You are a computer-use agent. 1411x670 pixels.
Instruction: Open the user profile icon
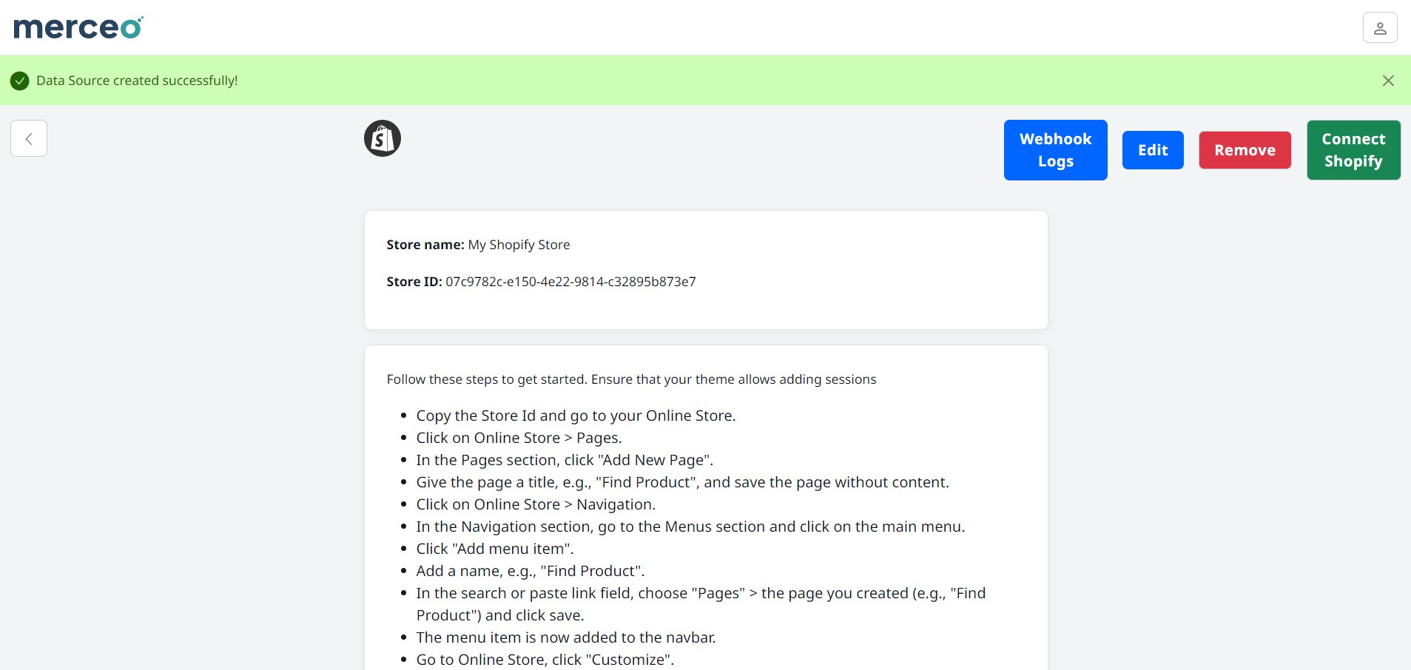(x=1380, y=28)
